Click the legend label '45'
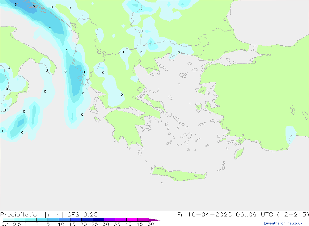Image resolution: width=309 pixels, height=226 pixels. tap(140, 224)
